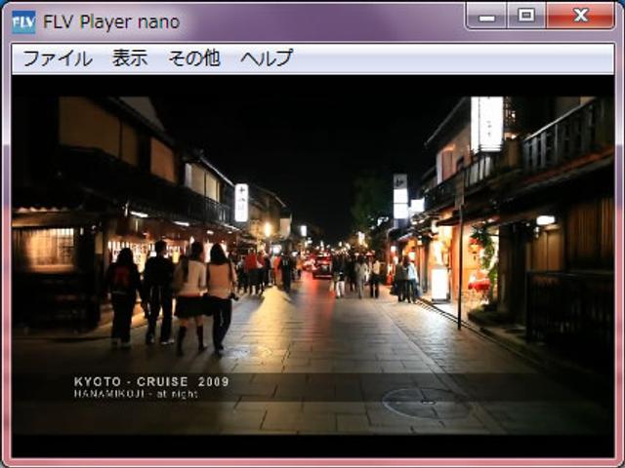The image size is (625, 468).
Task: Click the 'HANAMIKOJI - at night' subtitle text
Action: pyautogui.click(x=136, y=394)
